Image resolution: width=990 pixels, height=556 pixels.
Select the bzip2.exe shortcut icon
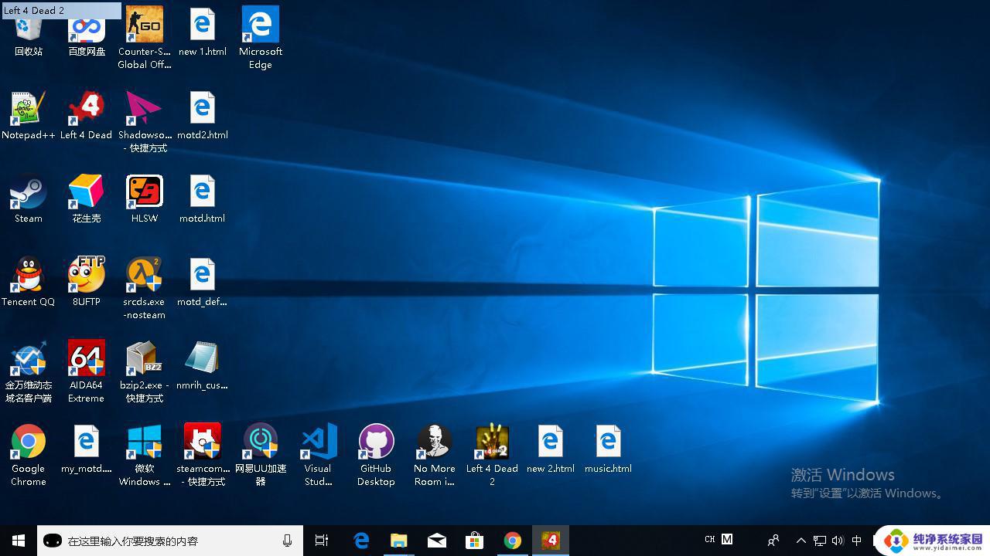click(145, 371)
